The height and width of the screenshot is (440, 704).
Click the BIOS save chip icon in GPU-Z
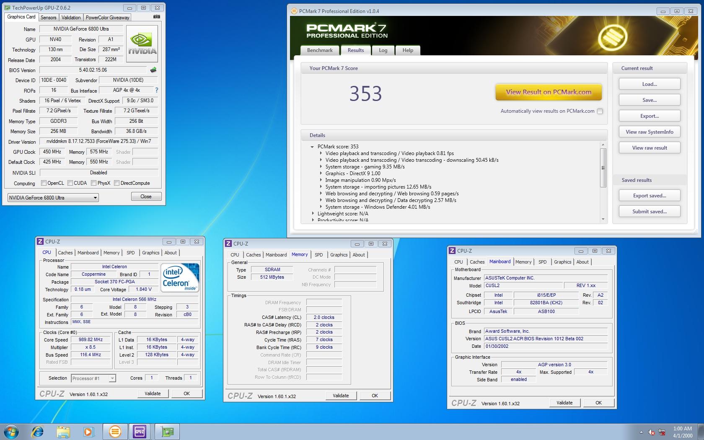point(153,70)
